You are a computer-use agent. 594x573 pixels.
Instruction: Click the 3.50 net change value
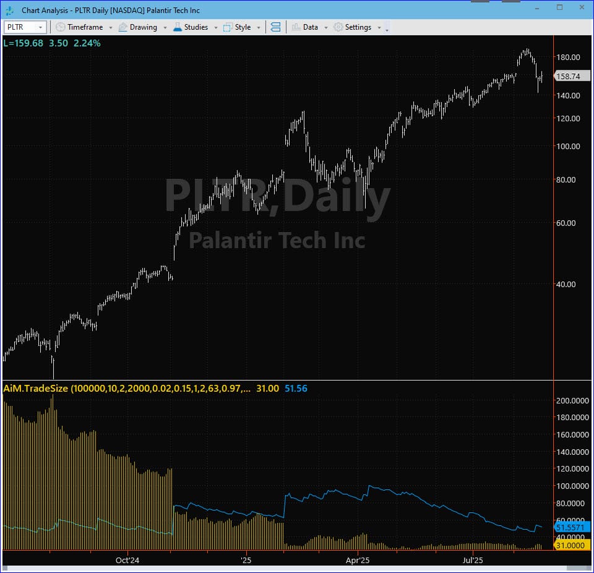(58, 43)
